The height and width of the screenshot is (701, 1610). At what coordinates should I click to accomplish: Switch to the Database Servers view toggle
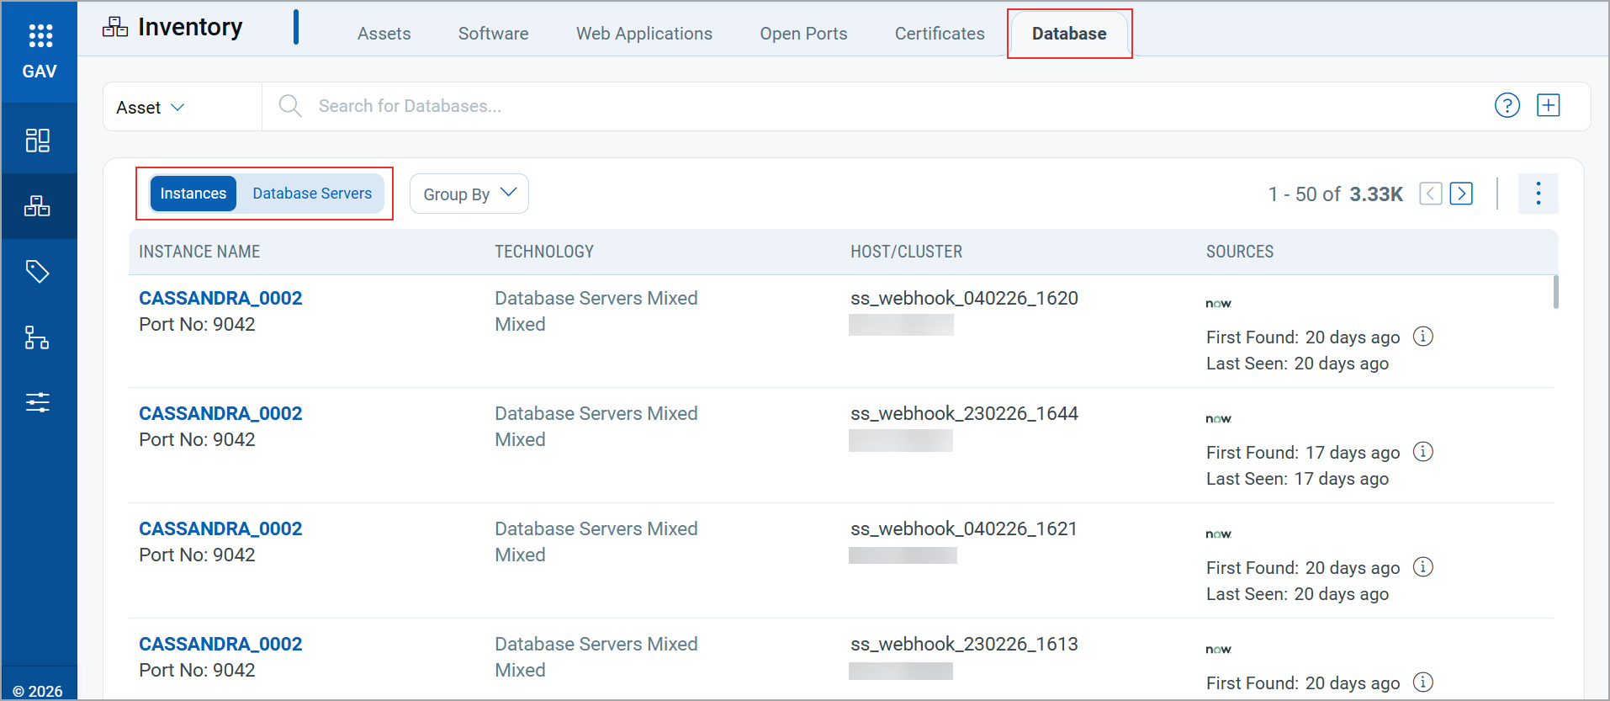coord(312,194)
